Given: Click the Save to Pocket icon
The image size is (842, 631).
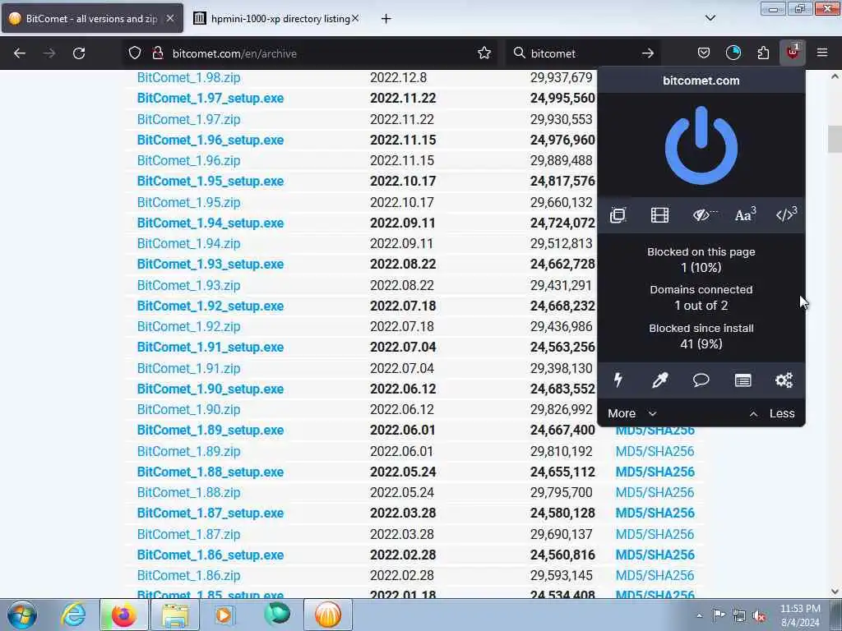Looking at the screenshot, I should [x=704, y=53].
